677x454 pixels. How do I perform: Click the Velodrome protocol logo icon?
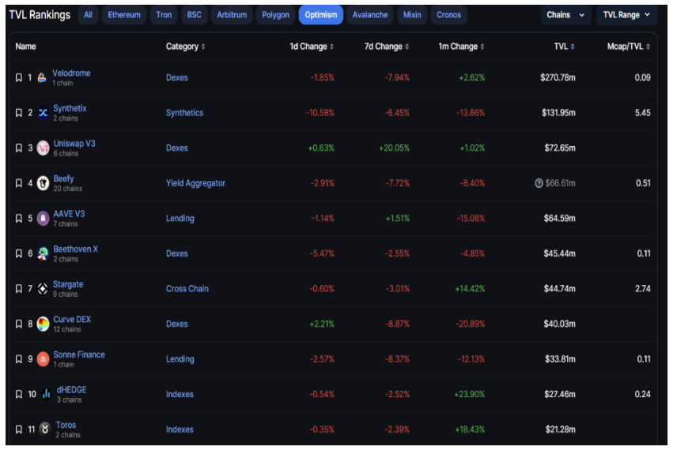pyautogui.click(x=42, y=77)
